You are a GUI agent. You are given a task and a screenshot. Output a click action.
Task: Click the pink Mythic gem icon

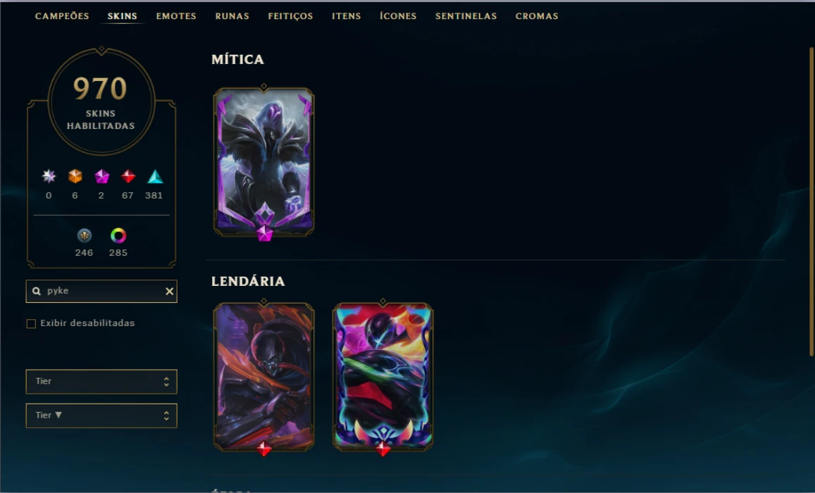click(x=102, y=177)
